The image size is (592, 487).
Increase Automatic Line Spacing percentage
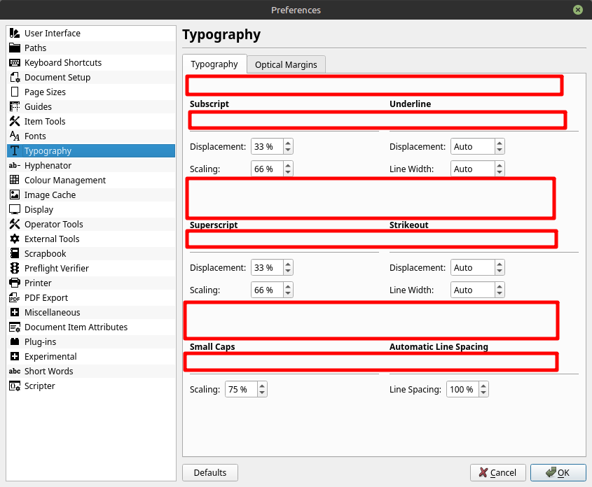(x=483, y=386)
